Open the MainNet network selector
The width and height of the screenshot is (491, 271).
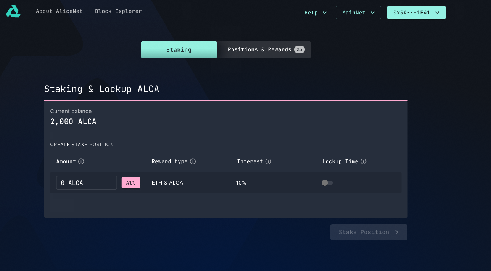coord(358,12)
